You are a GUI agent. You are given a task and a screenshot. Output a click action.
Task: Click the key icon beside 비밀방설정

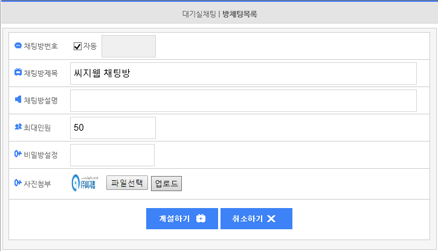point(18,154)
